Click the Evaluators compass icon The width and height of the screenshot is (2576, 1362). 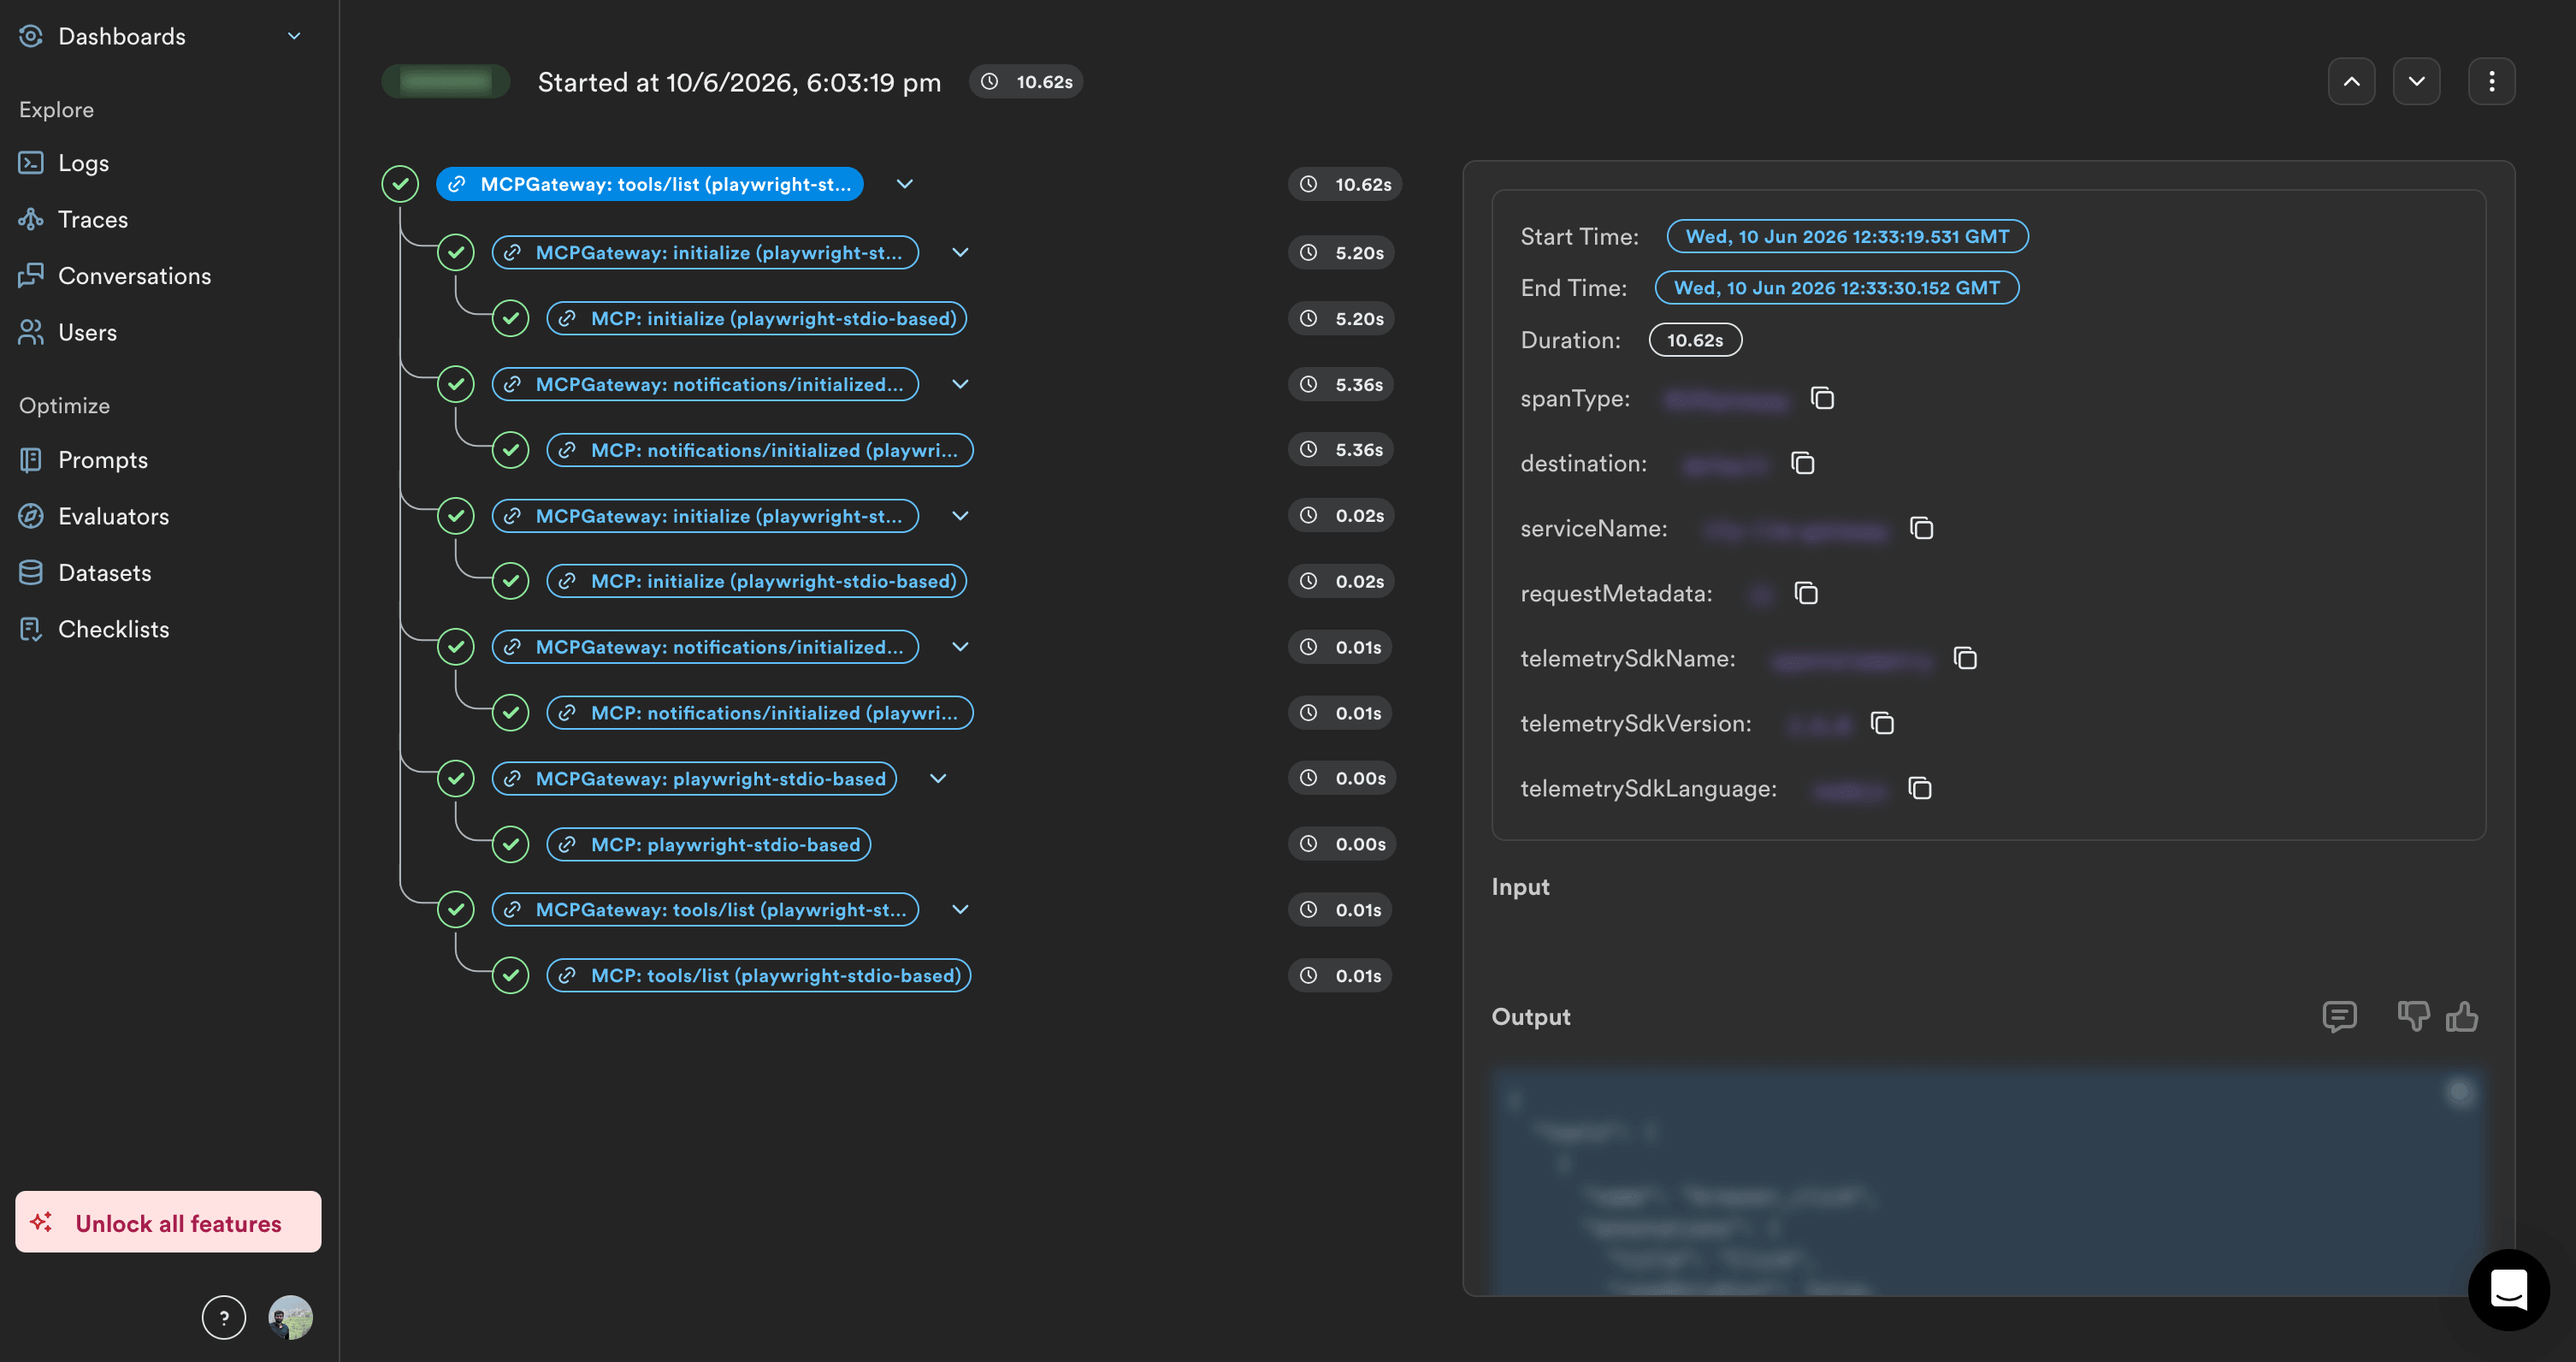[x=31, y=516]
